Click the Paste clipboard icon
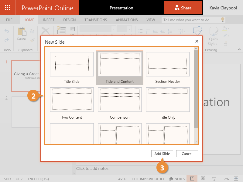The image size is (243, 182). coord(22,32)
